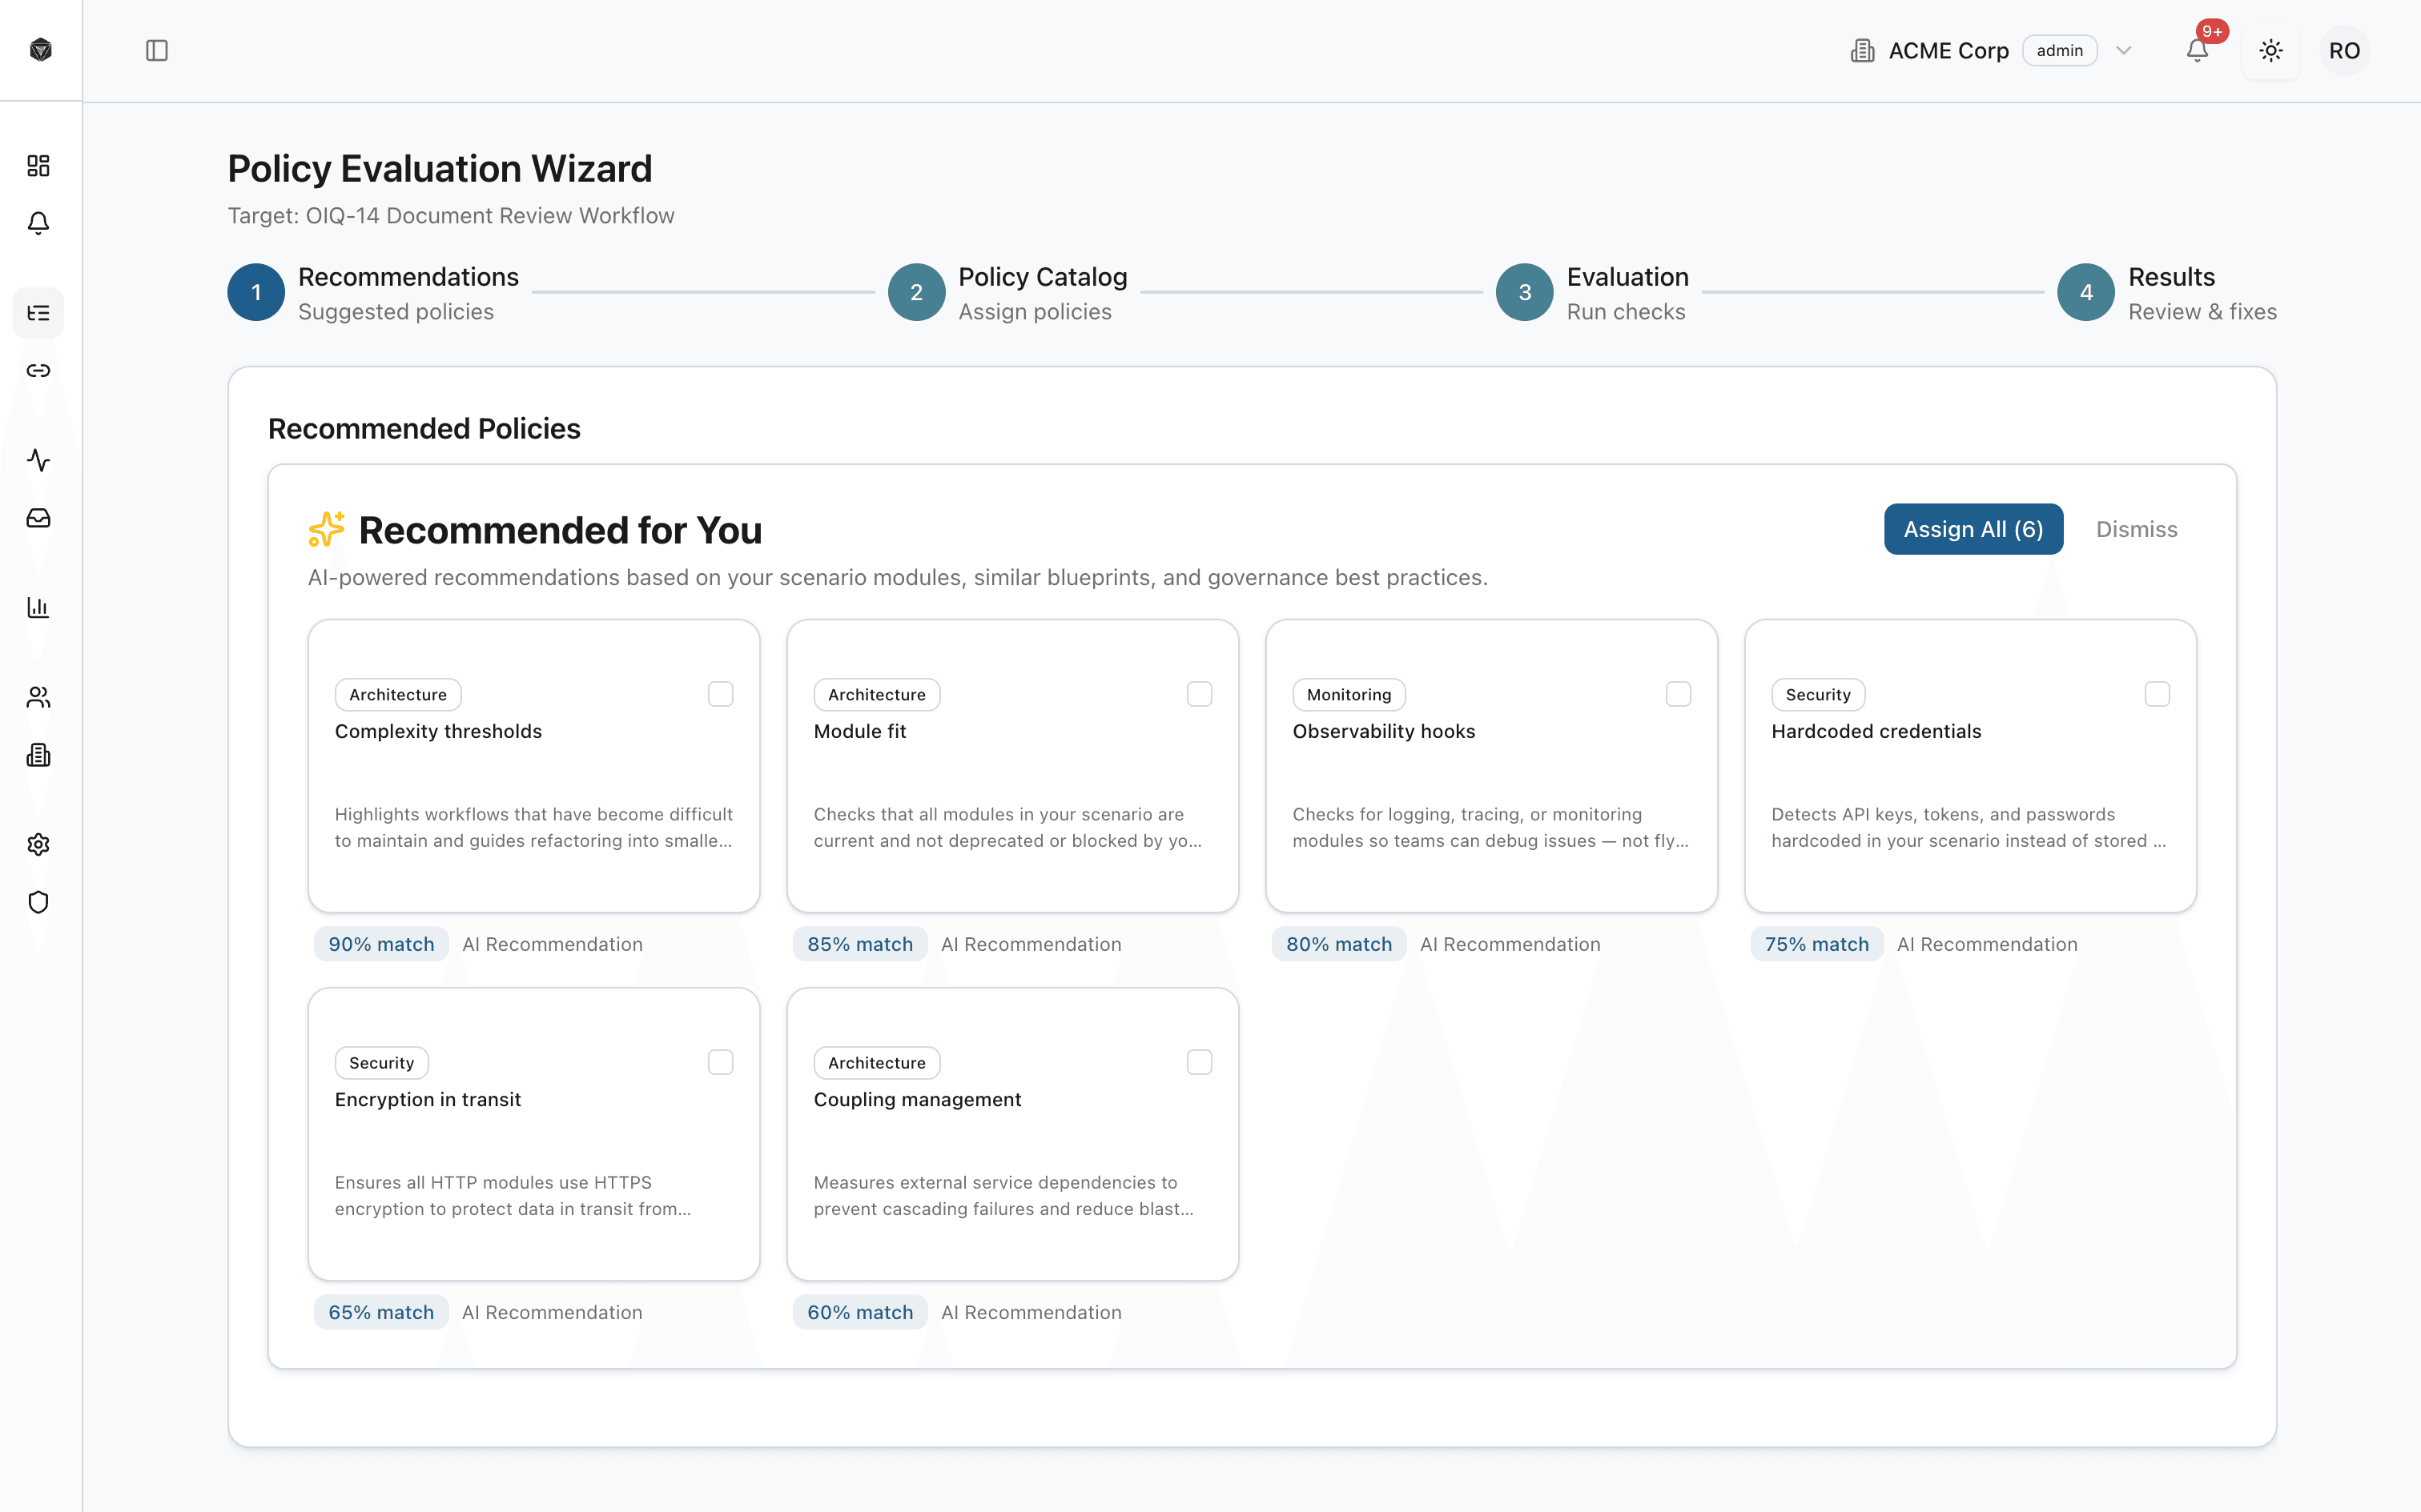The height and width of the screenshot is (1512, 2421).
Task: Check the Complexity thresholds policy checkbox
Action: (x=720, y=693)
